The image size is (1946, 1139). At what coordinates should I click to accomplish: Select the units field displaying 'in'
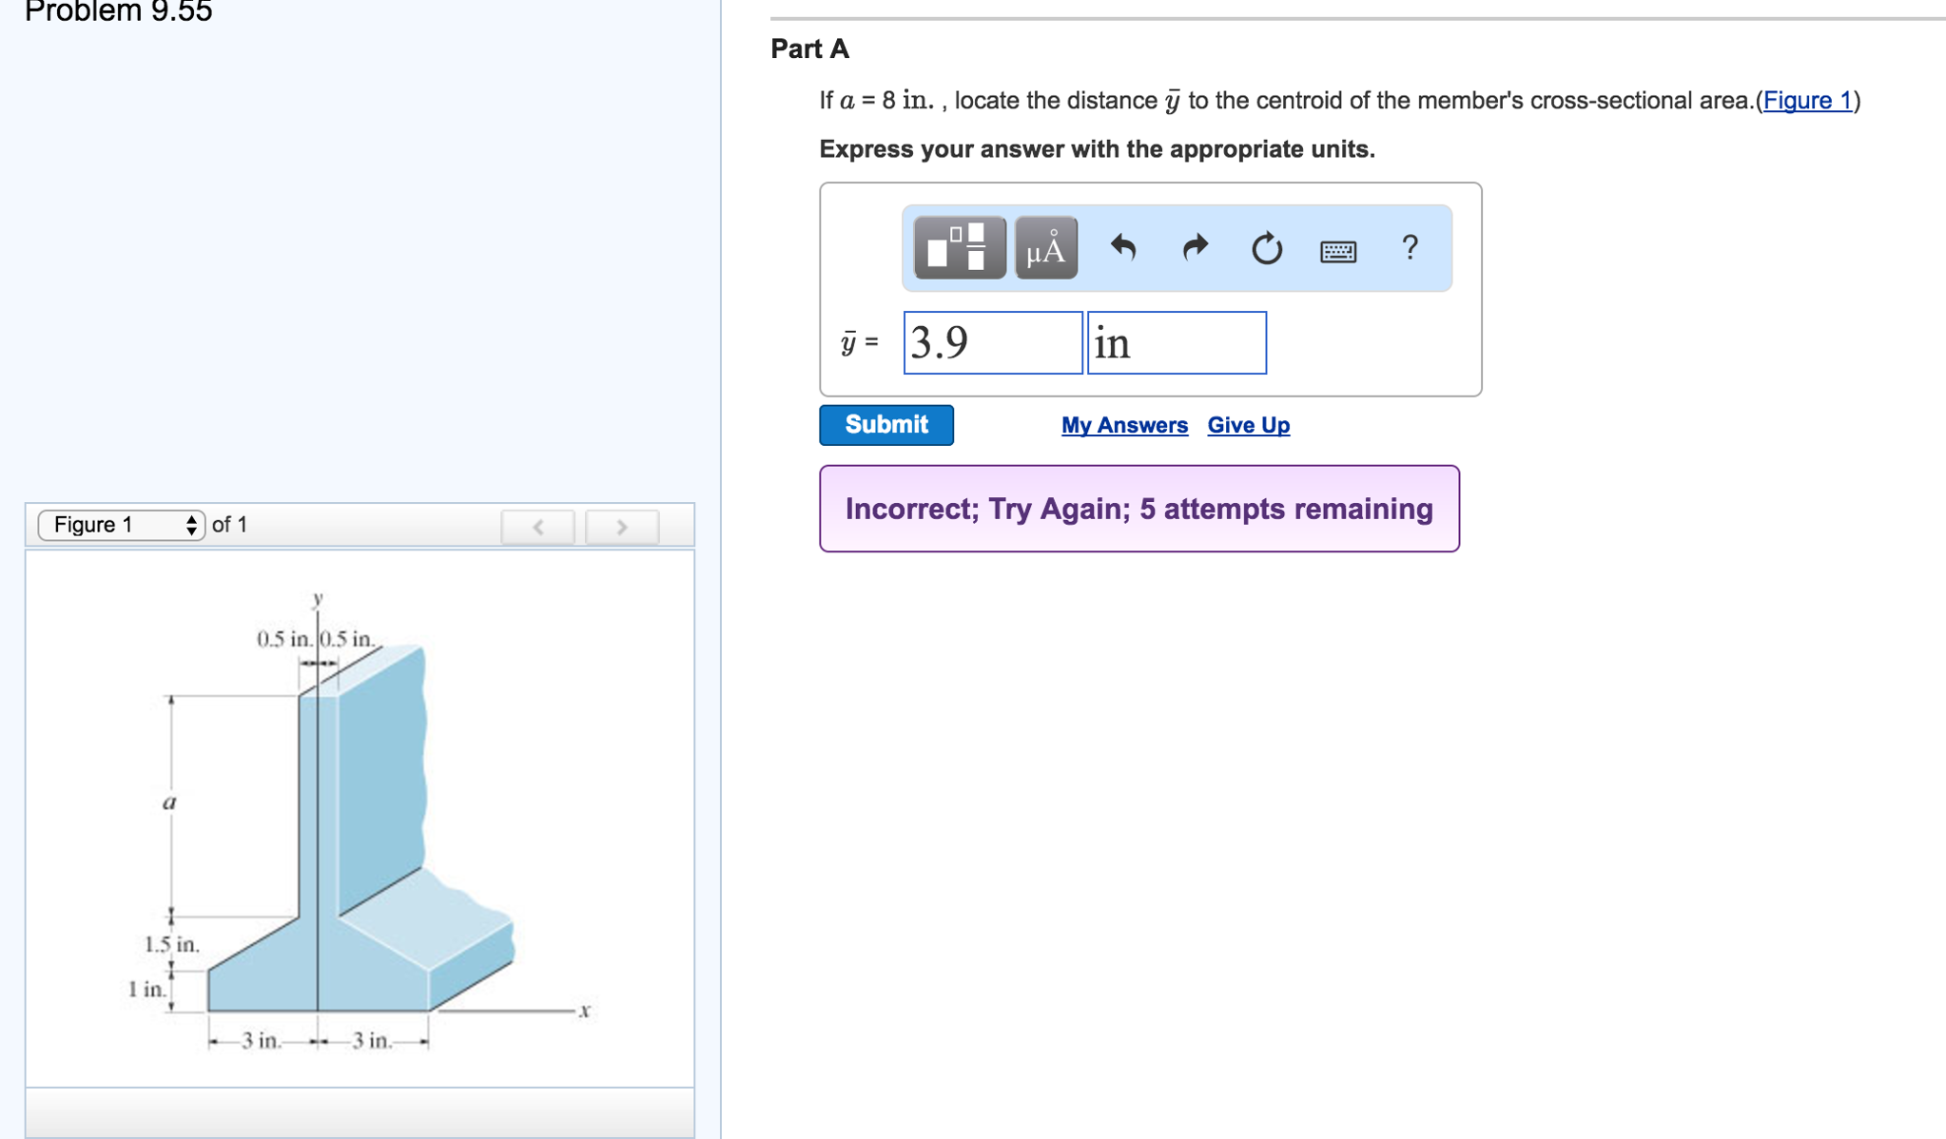coord(1177,343)
